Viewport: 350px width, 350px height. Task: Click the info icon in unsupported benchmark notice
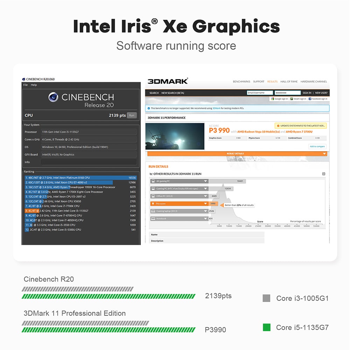149,108
